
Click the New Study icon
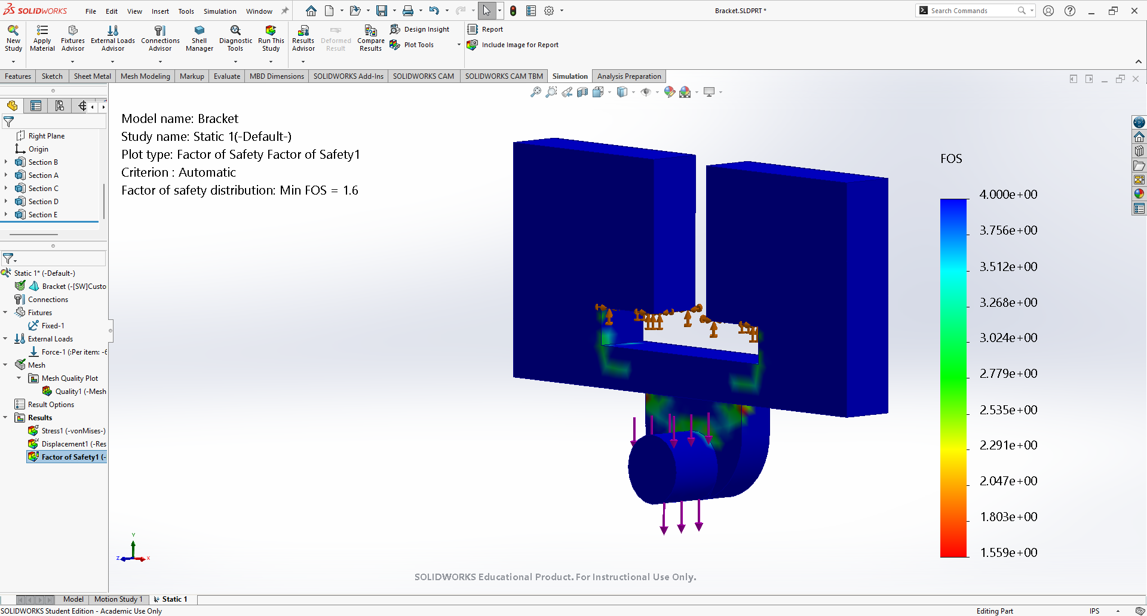click(13, 38)
